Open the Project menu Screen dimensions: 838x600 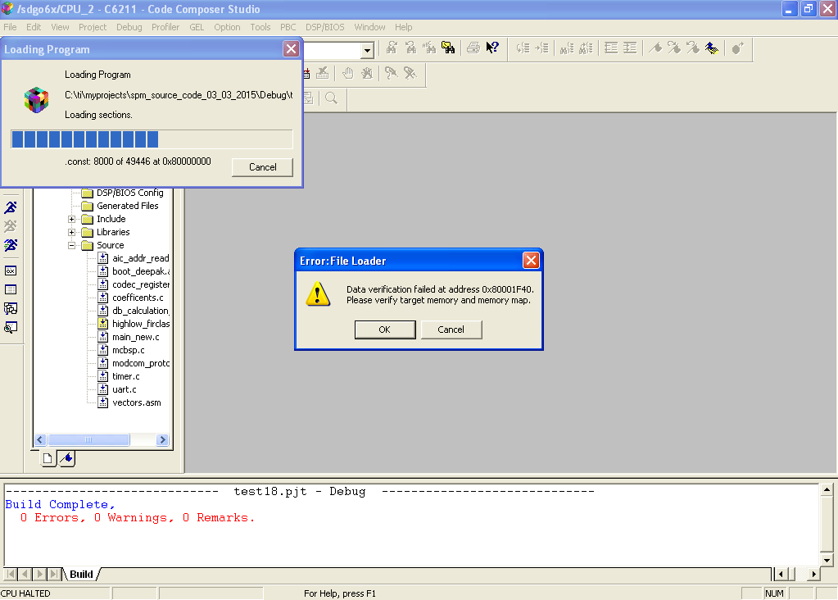pyautogui.click(x=93, y=27)
